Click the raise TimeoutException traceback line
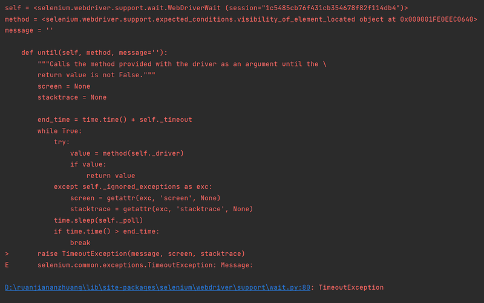Screen dimensions: 484x303 coord(141,254)
